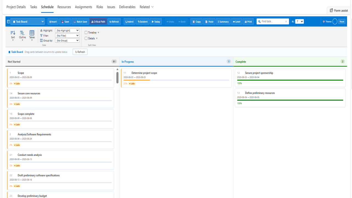Image resolution: width=352 pixels, height=198 pixels.
Task: Toggle Critical Path highlighting
Action: point(98,21)
